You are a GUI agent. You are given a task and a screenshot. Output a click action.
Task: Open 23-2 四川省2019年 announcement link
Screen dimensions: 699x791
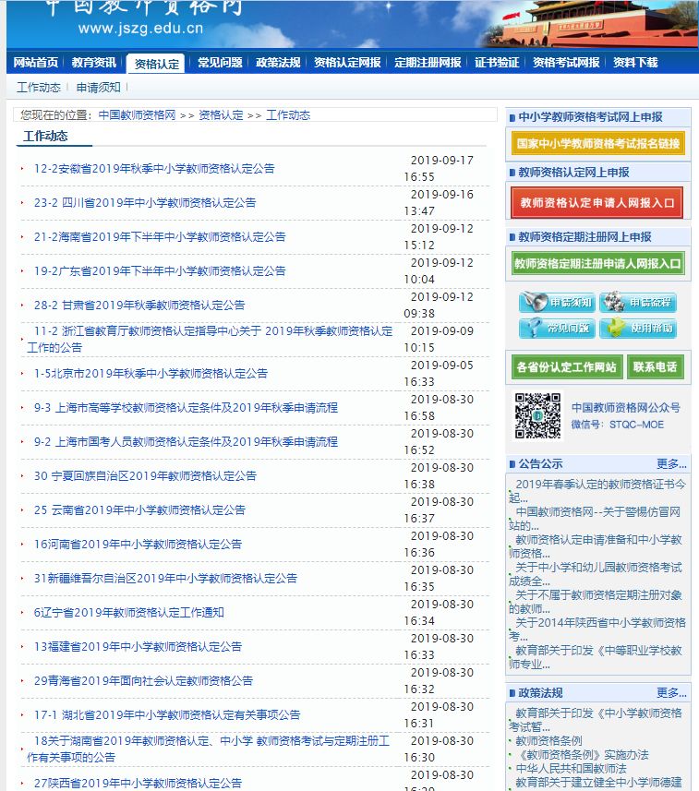145,203
